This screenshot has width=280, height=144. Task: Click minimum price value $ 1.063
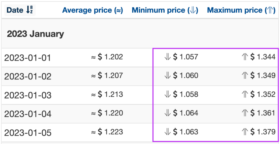pyautogui.click(x=186, y=132)
